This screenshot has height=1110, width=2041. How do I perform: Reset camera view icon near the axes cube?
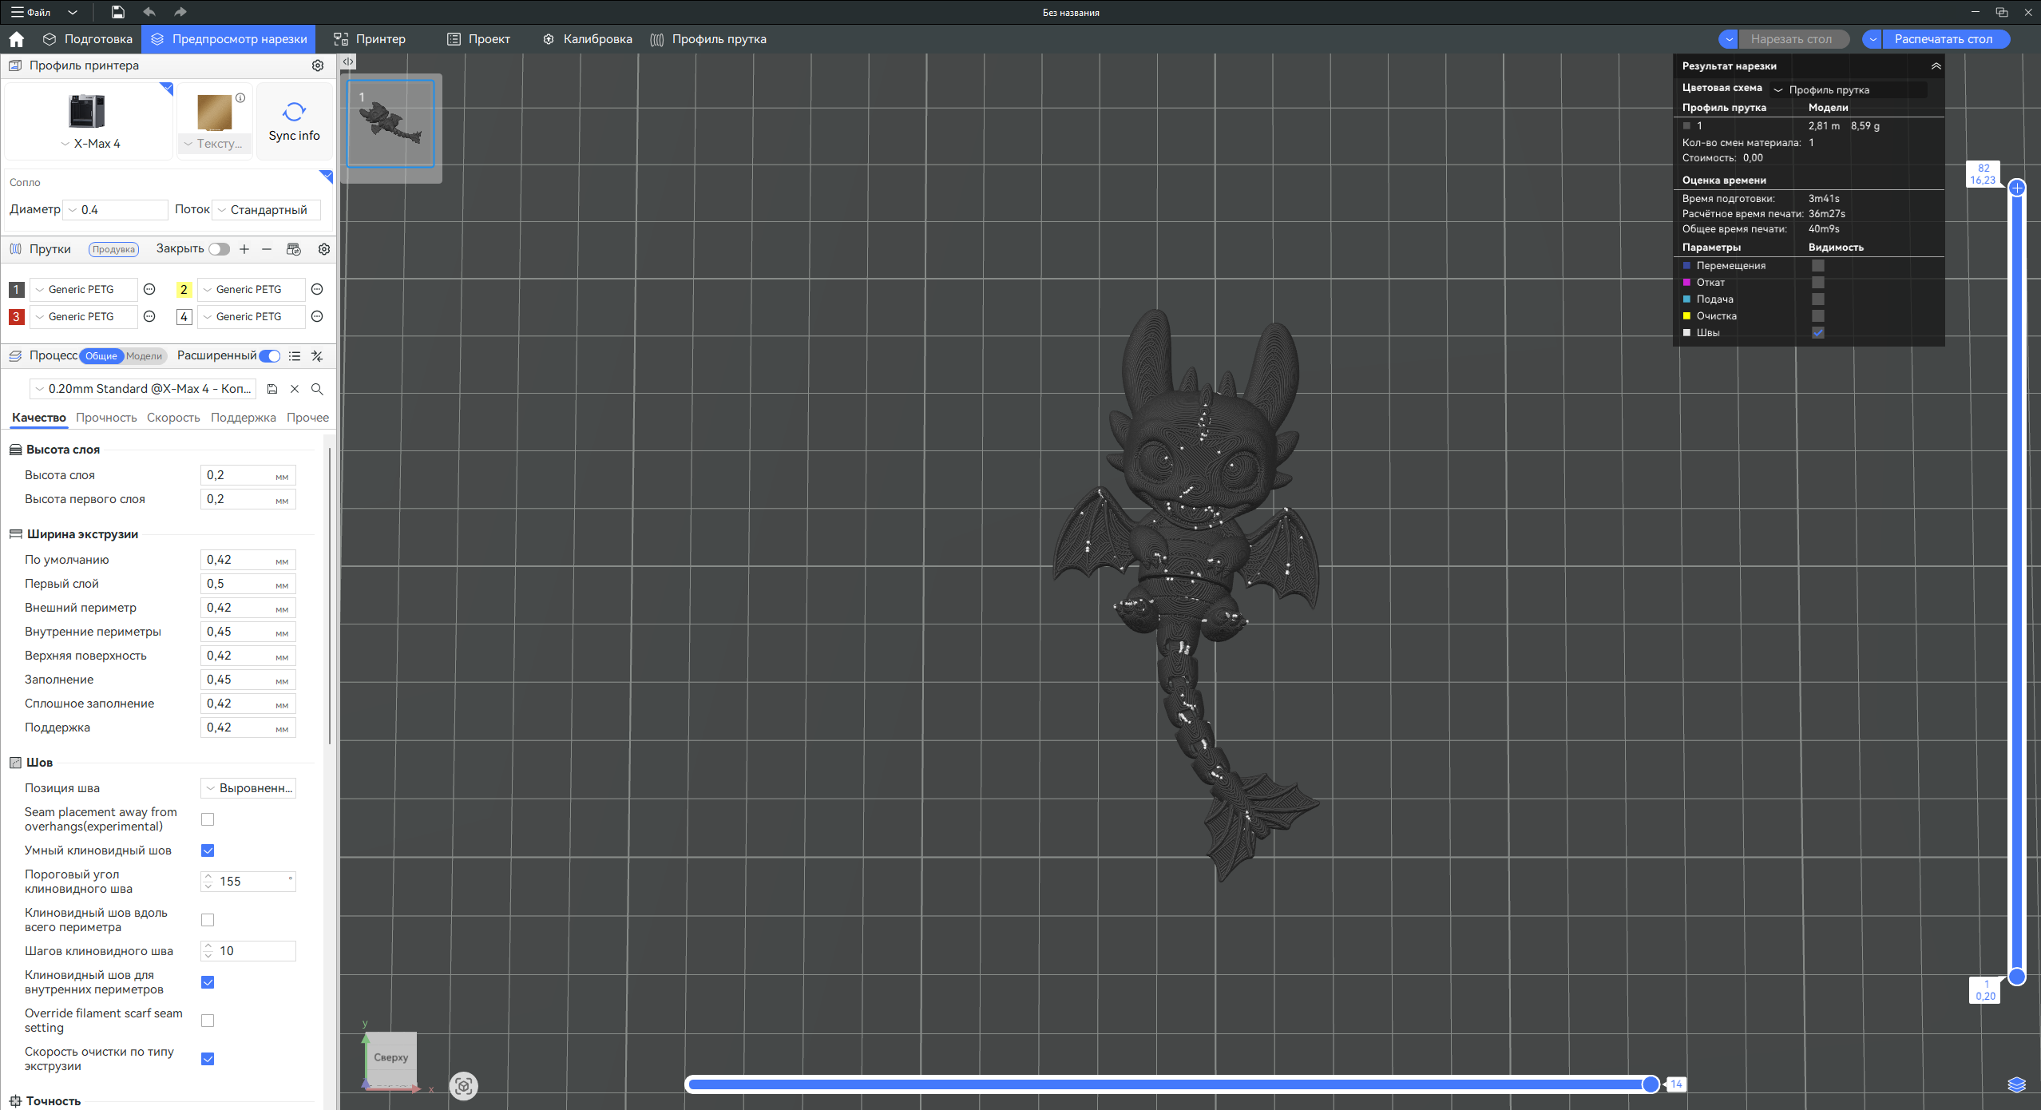click(x=463, y=1086)
